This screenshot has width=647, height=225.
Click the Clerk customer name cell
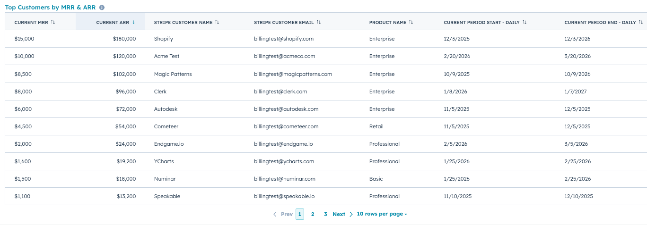[x=160, y=92]
